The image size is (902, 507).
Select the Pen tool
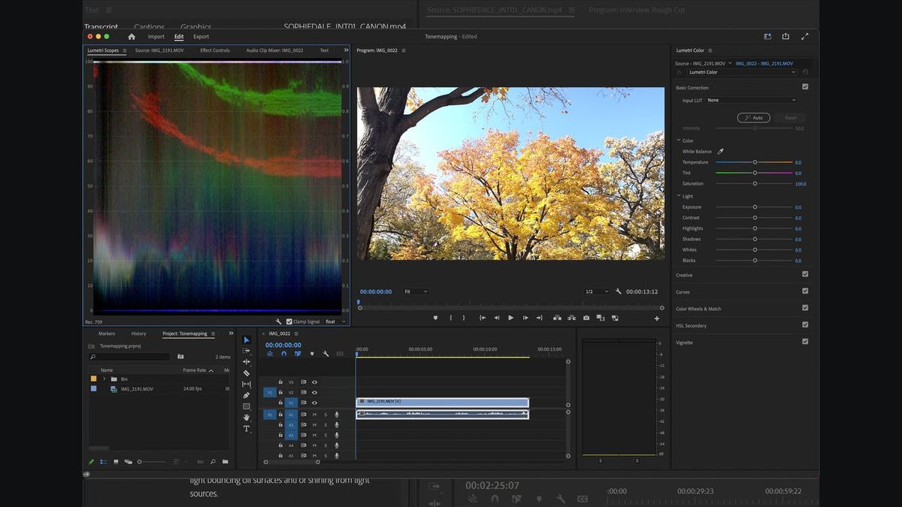click(247, 395)
